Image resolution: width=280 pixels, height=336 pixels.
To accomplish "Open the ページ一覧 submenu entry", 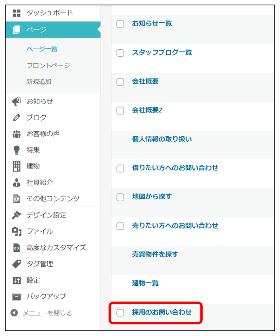I will (42, 49).
